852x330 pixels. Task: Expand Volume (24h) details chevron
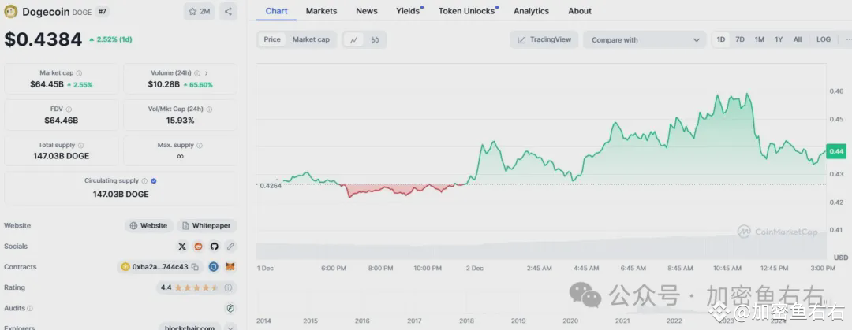(207, 73)
